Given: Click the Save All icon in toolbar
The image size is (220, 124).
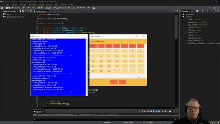Looking at the screenshot, I should coord(9,8).
